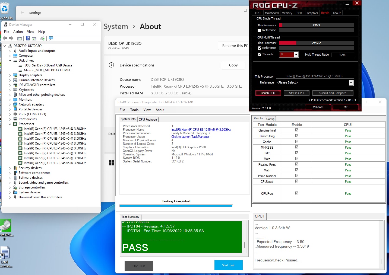Viewport: 389px width, 275px height.
Task: Click the back arrow in Device Manager toolbar
Action: [x=5, y=39]
